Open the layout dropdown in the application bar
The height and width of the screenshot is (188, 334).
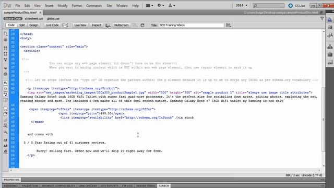pyautogui.click(x=150, y=6)
